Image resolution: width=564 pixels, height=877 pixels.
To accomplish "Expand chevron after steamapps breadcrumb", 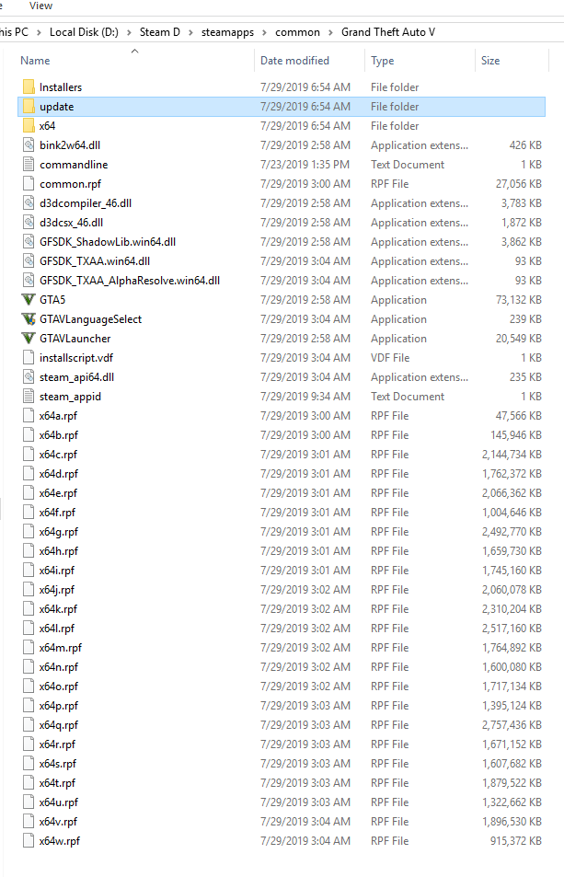I will tap(264, 32).
